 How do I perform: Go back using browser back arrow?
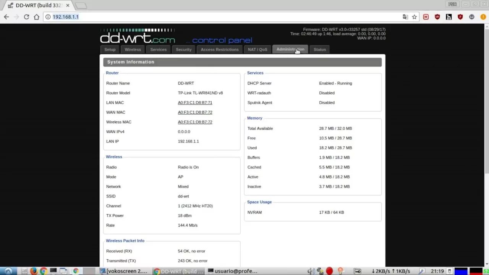click(6, 17)
